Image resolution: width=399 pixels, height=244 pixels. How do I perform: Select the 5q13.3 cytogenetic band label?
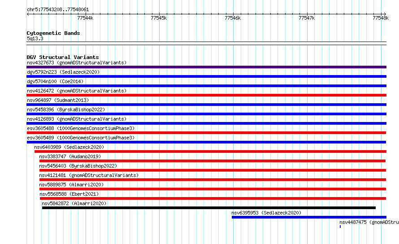35,38
